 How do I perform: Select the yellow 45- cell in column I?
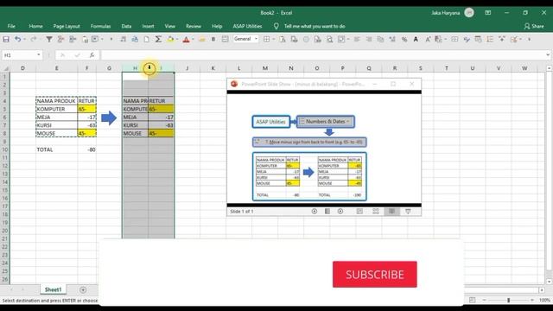[x=162, y=133]
